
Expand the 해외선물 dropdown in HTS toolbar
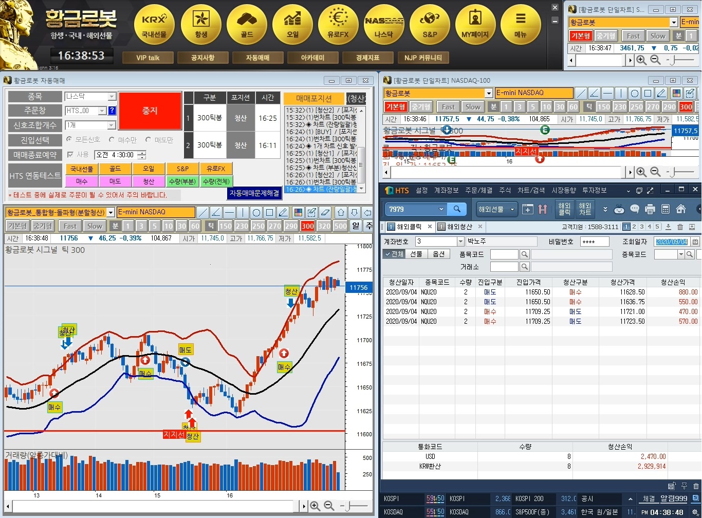496,209
